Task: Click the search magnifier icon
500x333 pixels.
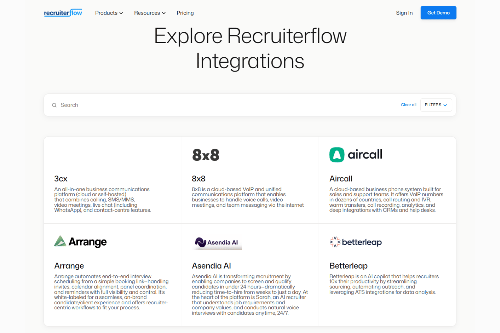Action: tap(54, 105)
